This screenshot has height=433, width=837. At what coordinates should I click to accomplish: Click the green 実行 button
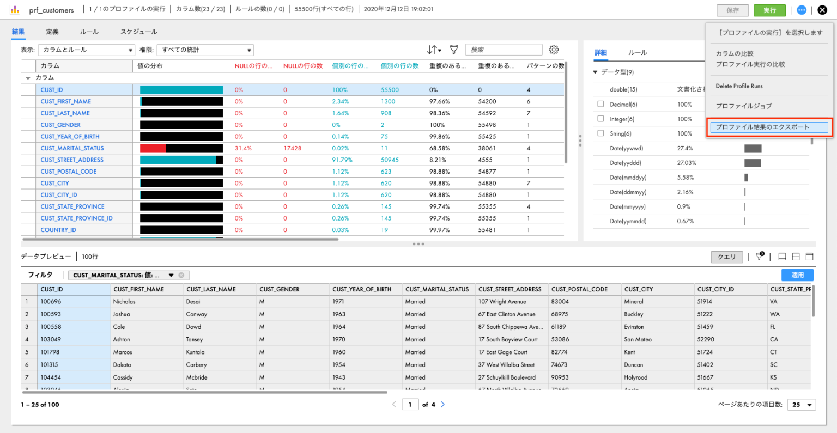[x=769, y=10]
